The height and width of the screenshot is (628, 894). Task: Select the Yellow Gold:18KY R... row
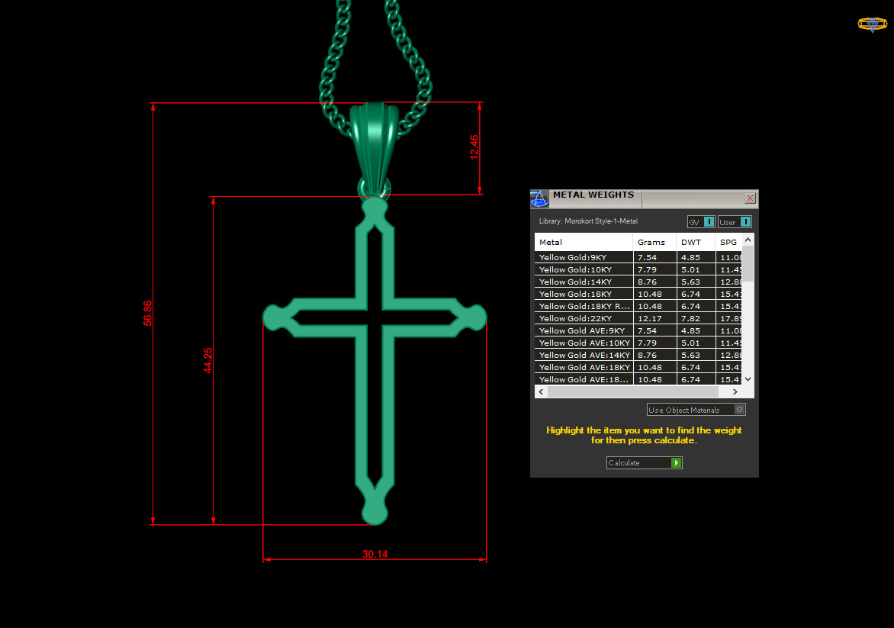[638, 306]
